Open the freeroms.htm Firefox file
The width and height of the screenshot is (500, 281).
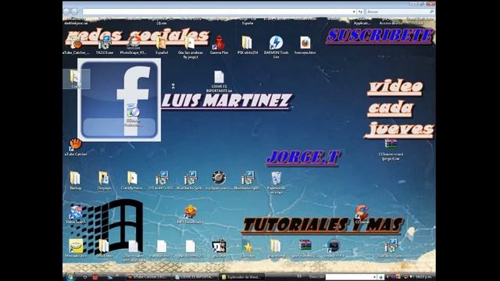(x=305, y=45)
